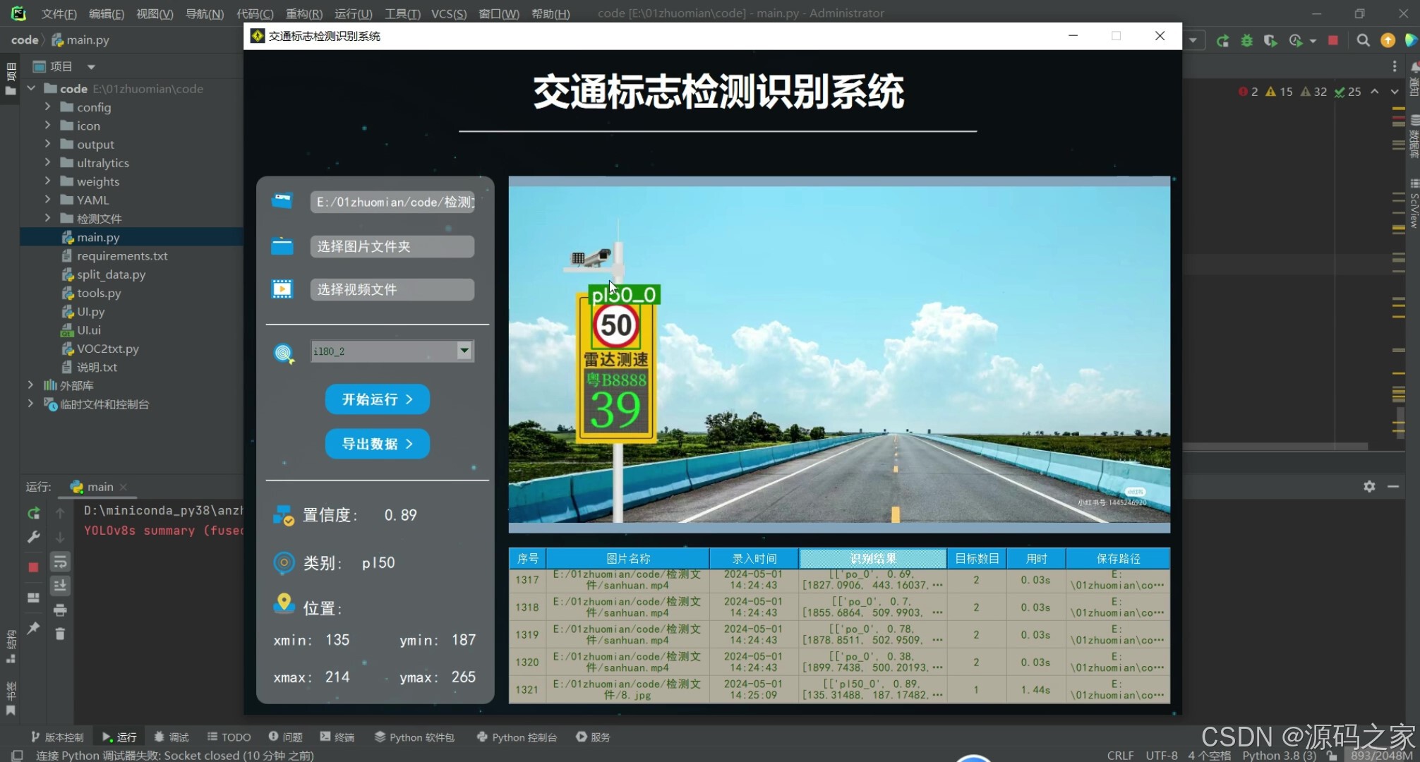Open search everywhere with the magnifier icon

(x=1364, y=40)
